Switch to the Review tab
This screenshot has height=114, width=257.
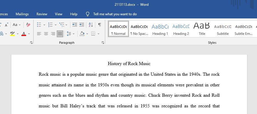coord(42,14)
